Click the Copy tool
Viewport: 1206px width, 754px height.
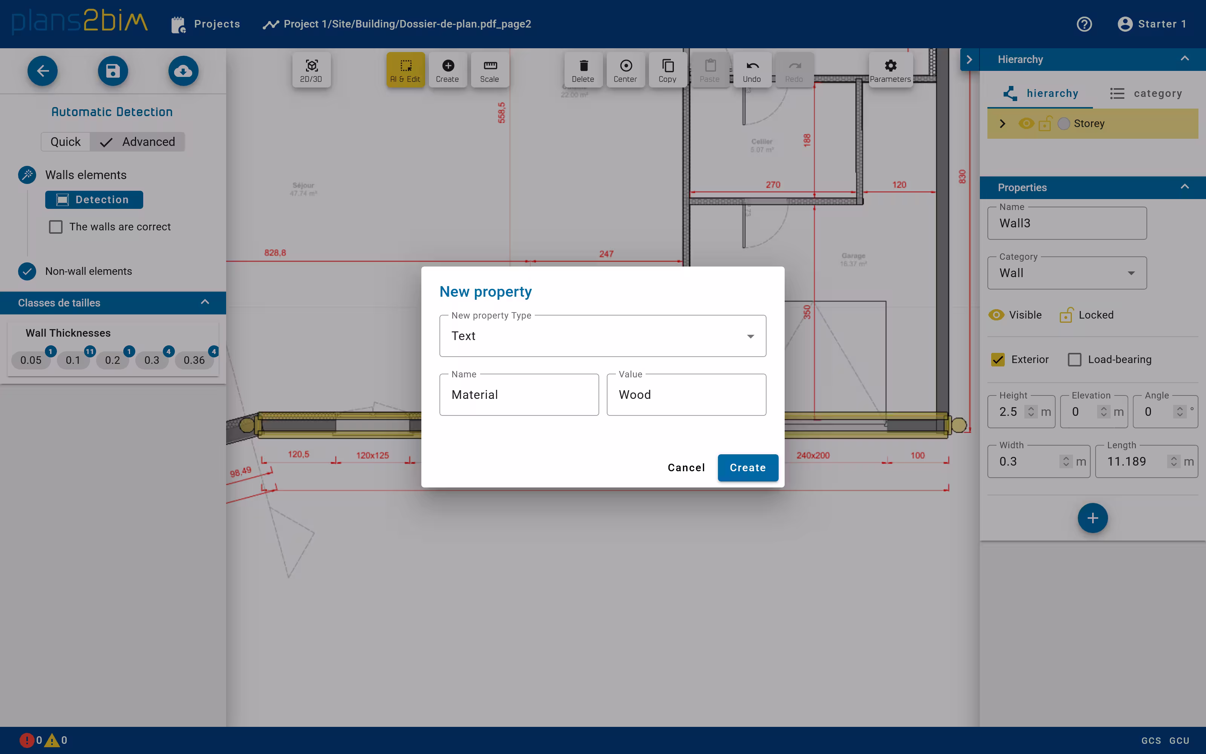667,70
